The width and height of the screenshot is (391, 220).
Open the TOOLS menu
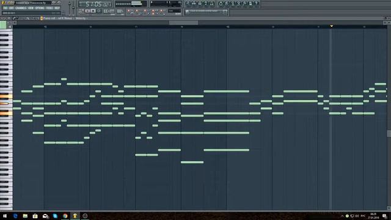point(49,8)
